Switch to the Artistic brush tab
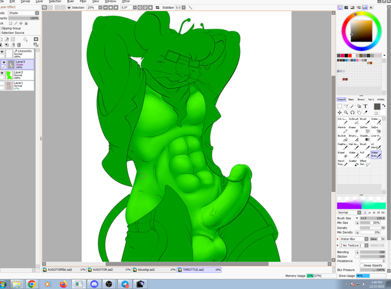 click(x=381, y=100)
